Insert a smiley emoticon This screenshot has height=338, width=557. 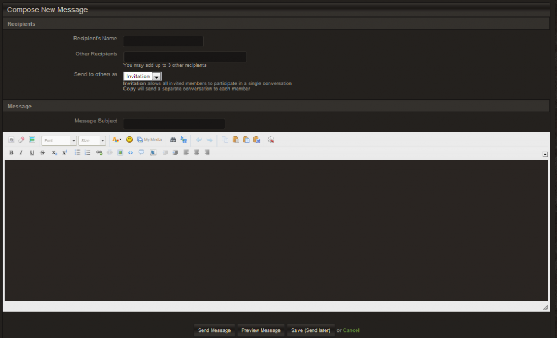(x=129, y=140)
